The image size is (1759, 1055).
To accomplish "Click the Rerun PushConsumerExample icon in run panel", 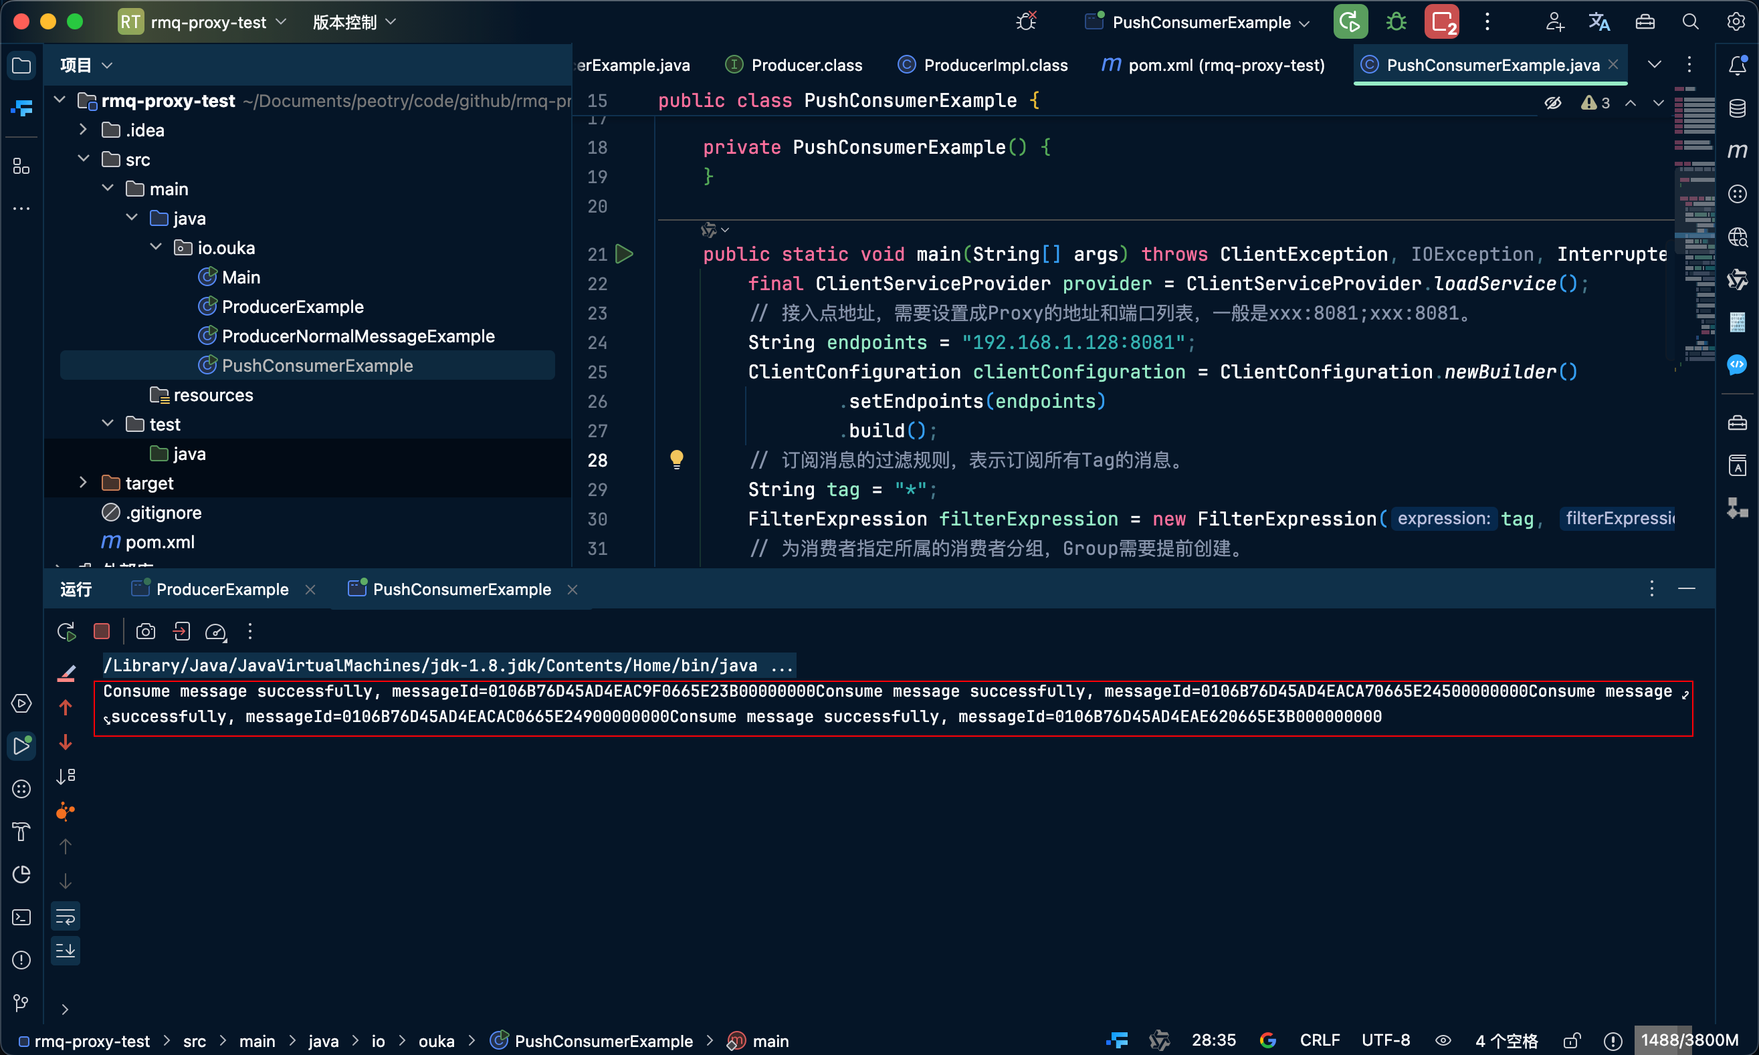I will click(x=66, y=631).
